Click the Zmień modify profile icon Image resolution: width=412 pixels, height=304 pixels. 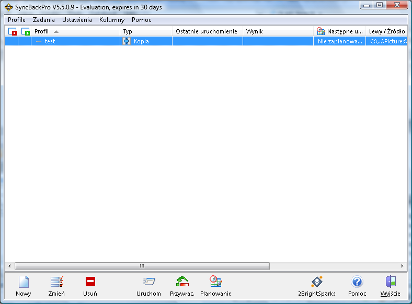coord(57,282)
